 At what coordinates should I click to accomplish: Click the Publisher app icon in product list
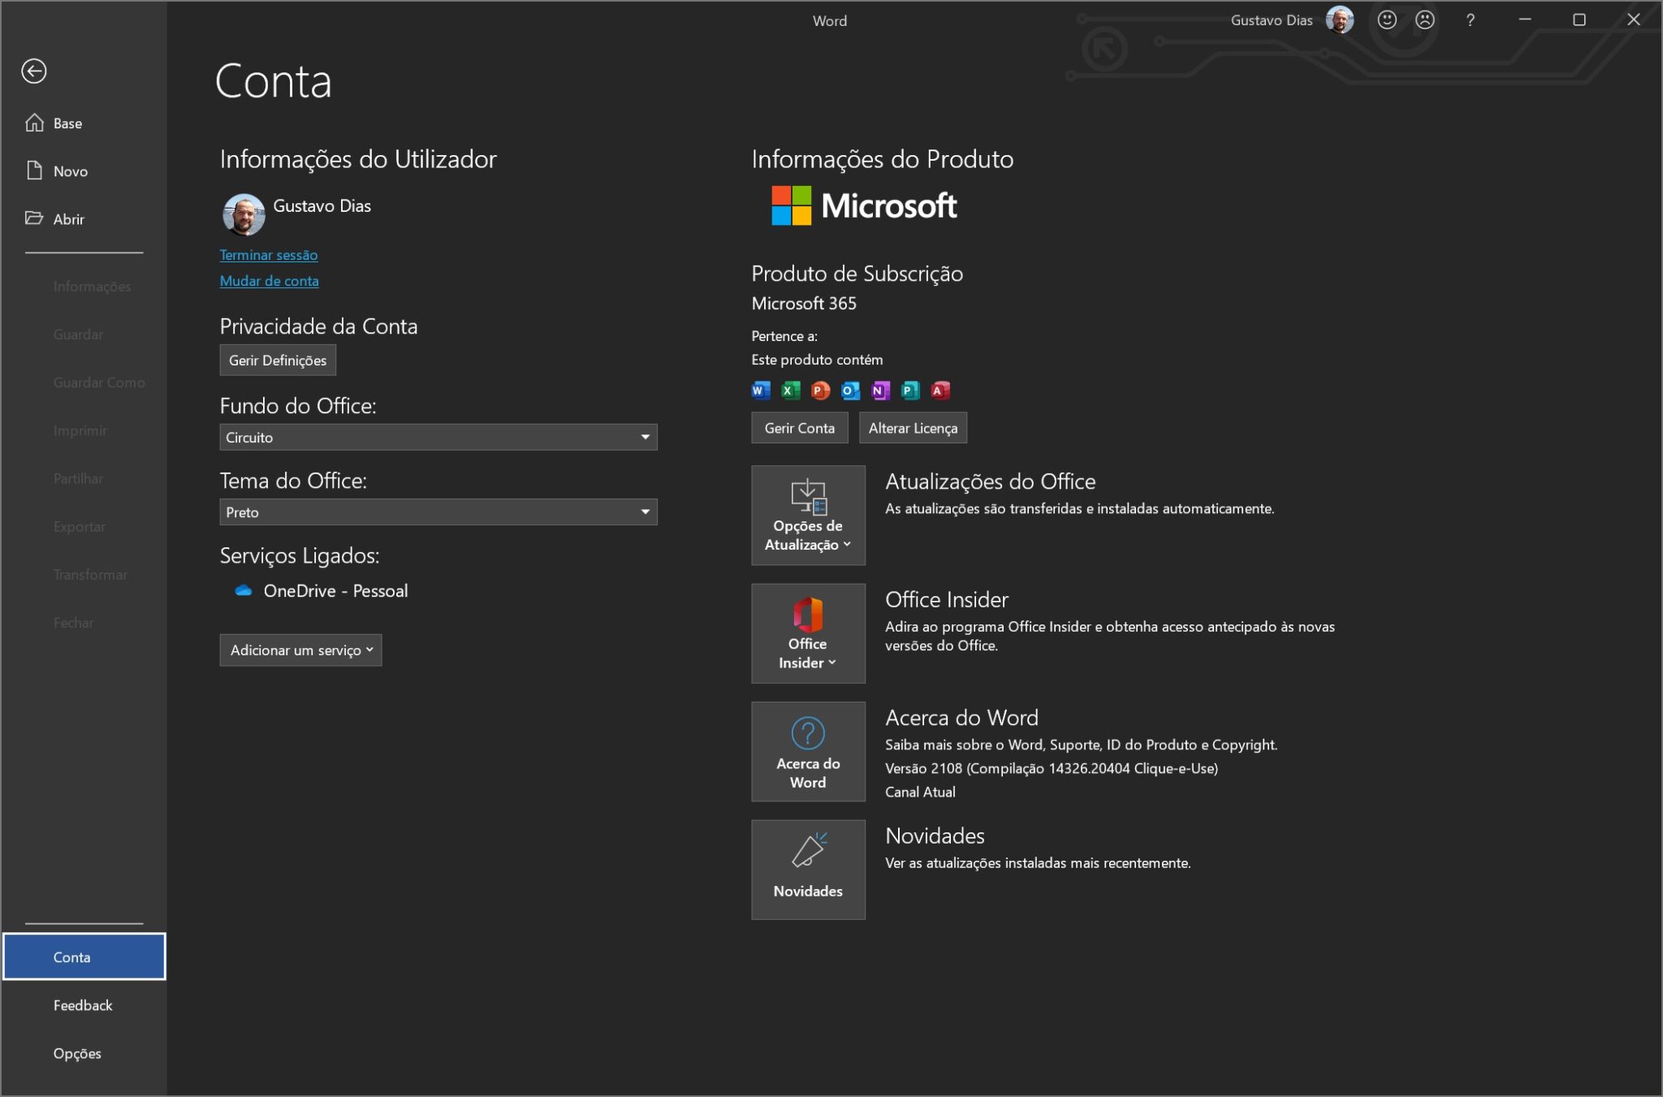(x=911, y=391)
